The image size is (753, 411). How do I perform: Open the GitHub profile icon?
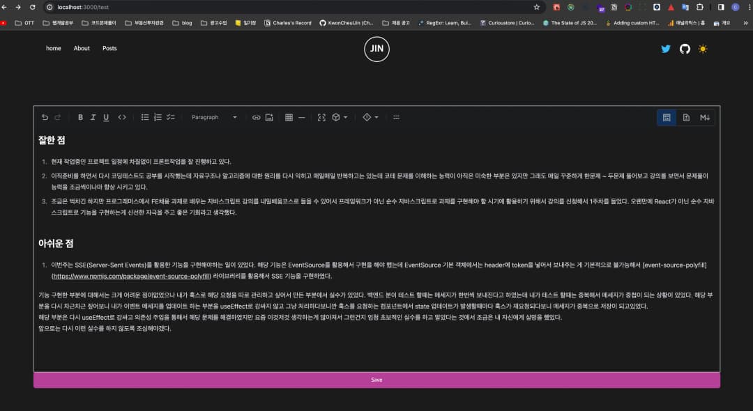(x=685, y=49)
